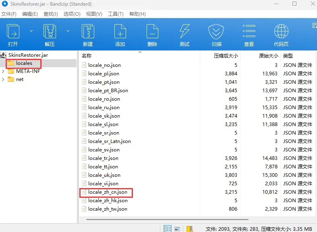This screenshot has width=317, height=232.
Task: Open the 文件(F) menu
Action: [8, 14]
